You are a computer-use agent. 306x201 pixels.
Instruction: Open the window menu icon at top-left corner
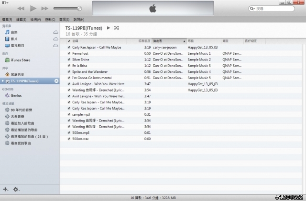(5, 3)
